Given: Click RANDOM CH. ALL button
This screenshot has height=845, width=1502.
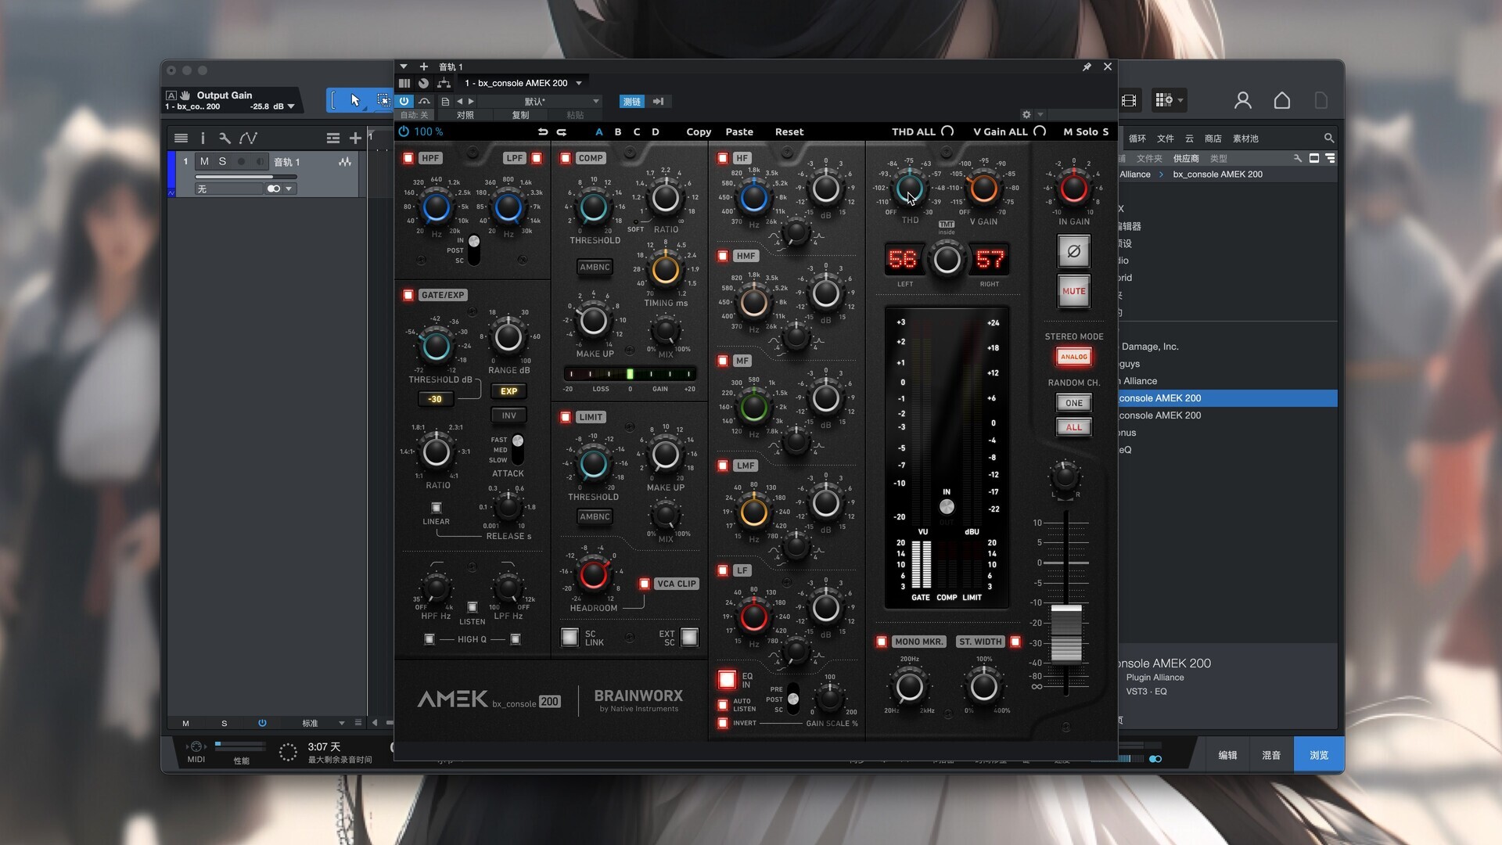Looking at the screenshot, I should (1073, 427).
